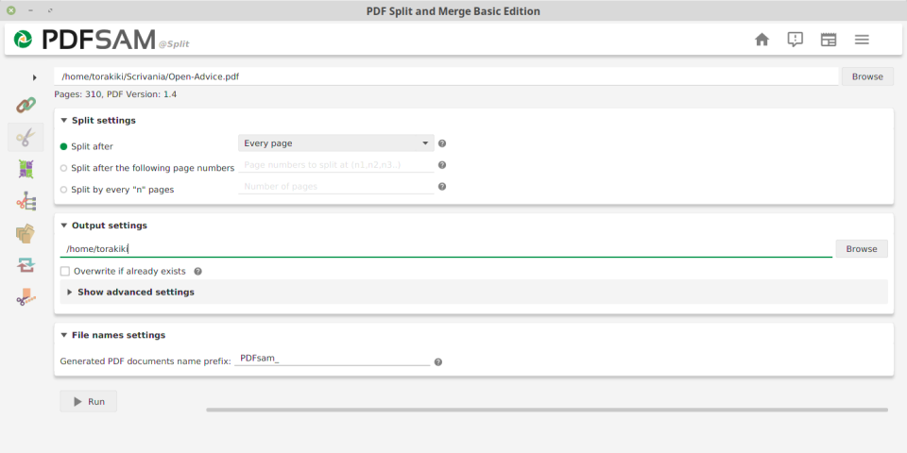907x453 pixels.
Task: Open Split by bookmarks tree-scissors icon
Action: pos(26,202)
